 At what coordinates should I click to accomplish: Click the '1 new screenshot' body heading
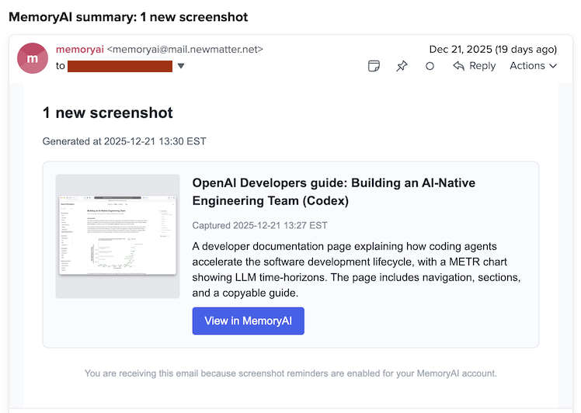tap(108, 113)
